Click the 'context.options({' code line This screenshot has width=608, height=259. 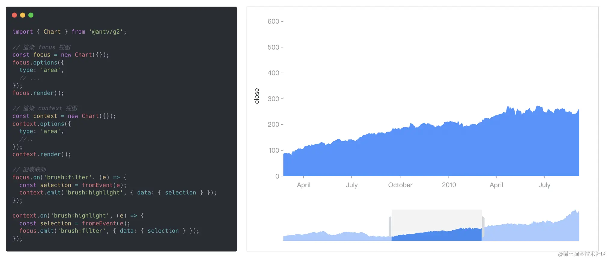42,124
